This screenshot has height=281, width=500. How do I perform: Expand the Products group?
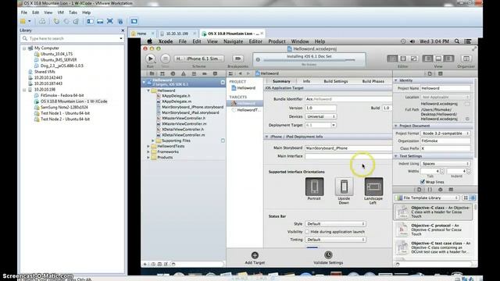tap(148, 158)
